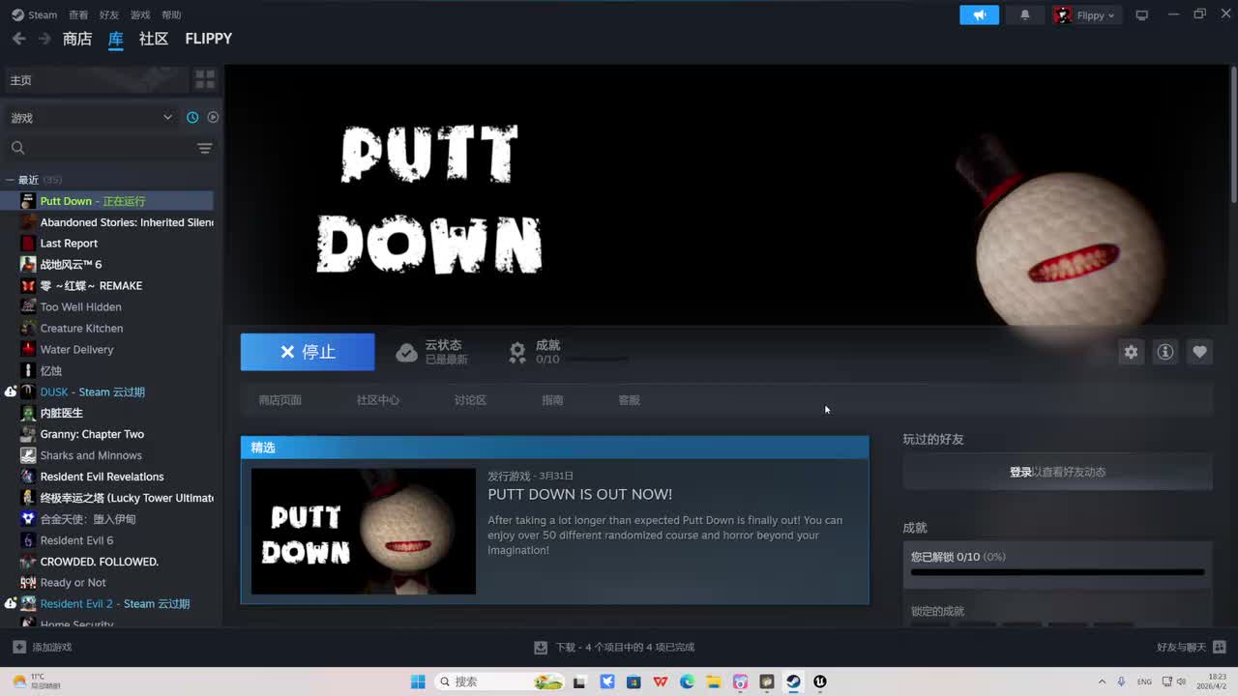Switch to the 库 tab
The image size is (1238, 696).
pos(115,39)
